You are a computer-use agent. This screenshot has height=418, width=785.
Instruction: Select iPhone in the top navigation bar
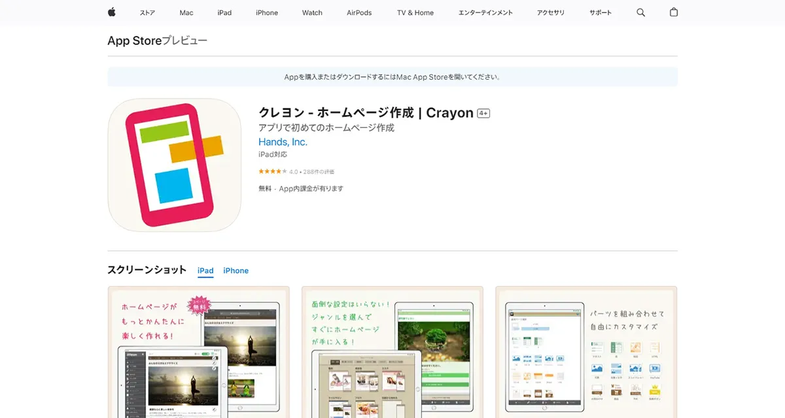pos(267,12)
